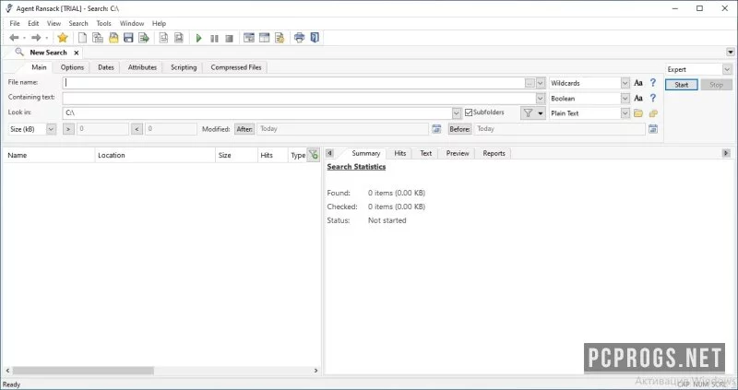Click into the Containing text input field

pos(299,98)
